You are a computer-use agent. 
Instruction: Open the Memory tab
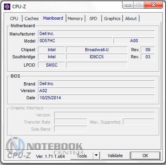75,19
